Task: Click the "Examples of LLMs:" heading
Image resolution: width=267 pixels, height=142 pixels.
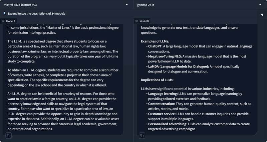Action: click(155, 41)
